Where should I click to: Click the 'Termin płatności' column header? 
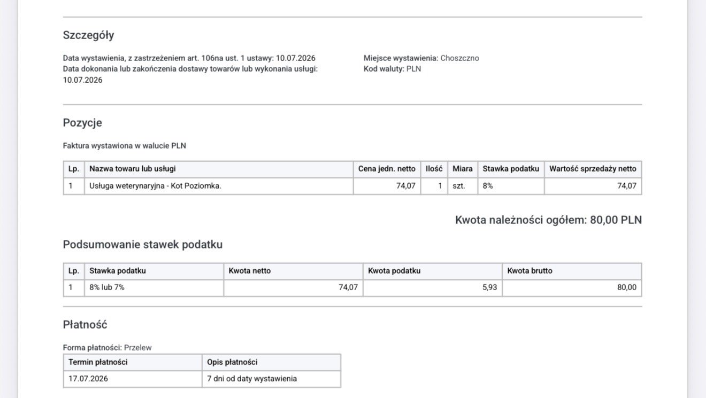[x=133, y=362]
